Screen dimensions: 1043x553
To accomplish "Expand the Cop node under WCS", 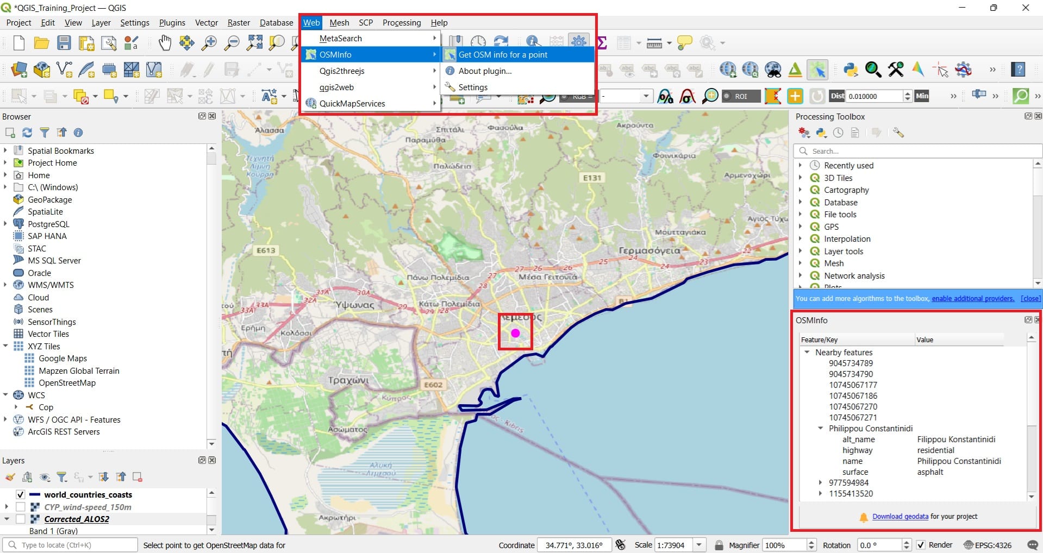I will pos(16,407).
